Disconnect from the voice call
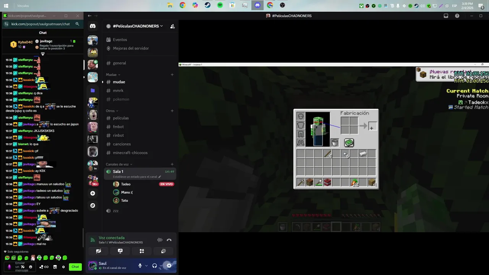This screenshot has width=489, height=275. [x=169, y=240]
